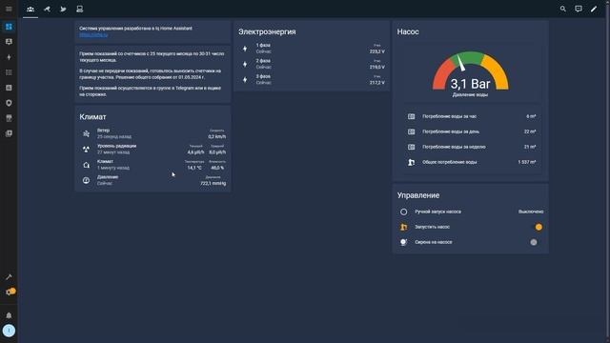Viewport: 610px width, 343px height.
Task: Open the Media sidebar icon
Action: pos(9,133)
